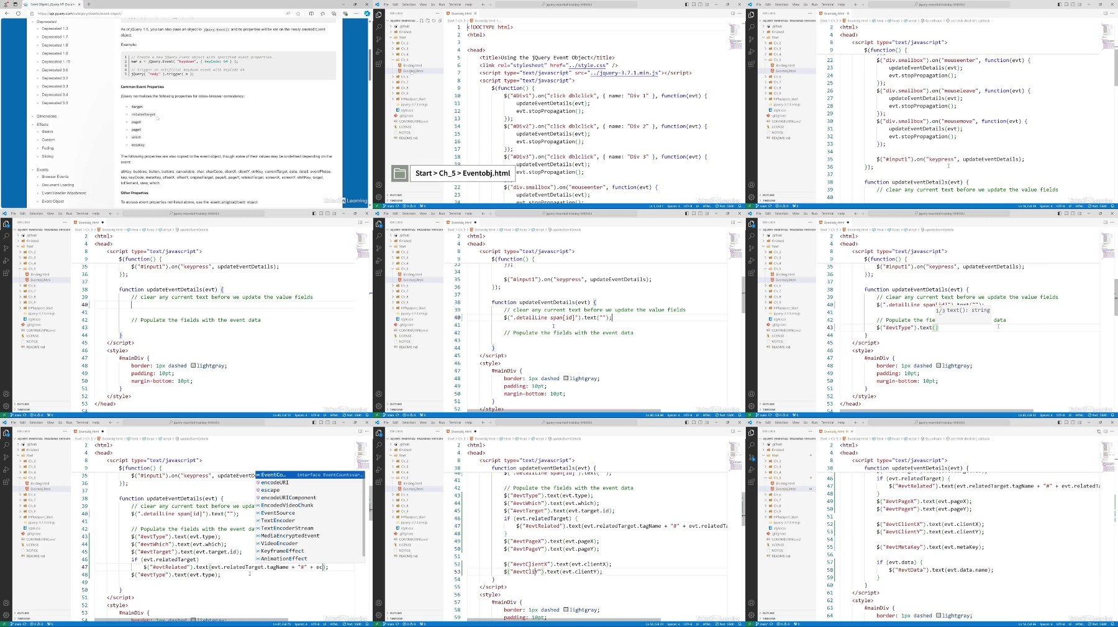Screen dimensions: 1118x627
Task: Click HTML language mode in top-center status bar
Action: [x=707, y=206]
